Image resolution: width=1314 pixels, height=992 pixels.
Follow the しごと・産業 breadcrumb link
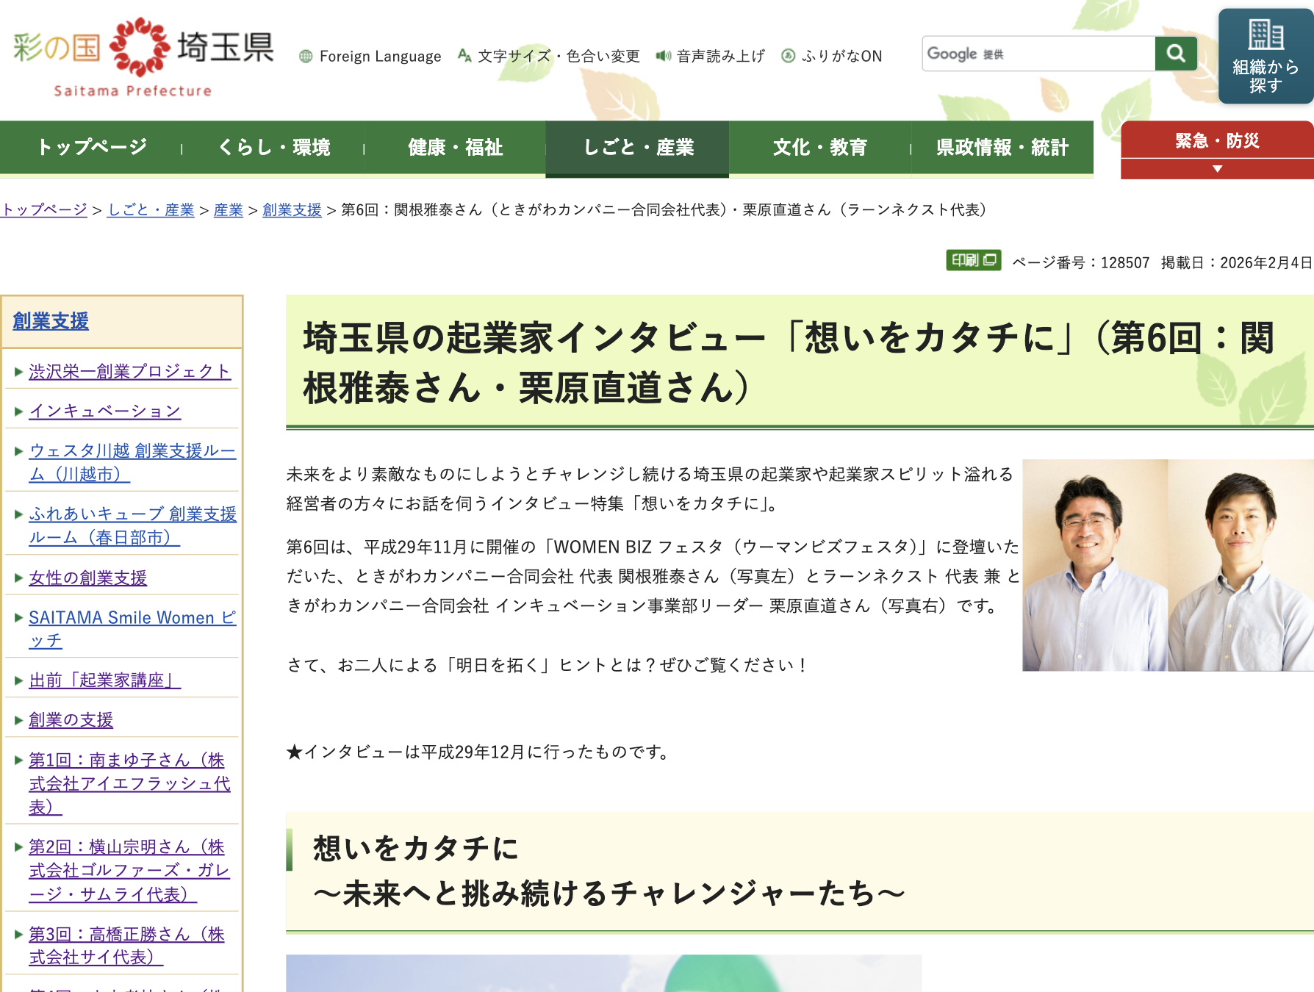[x=151, y=210]
